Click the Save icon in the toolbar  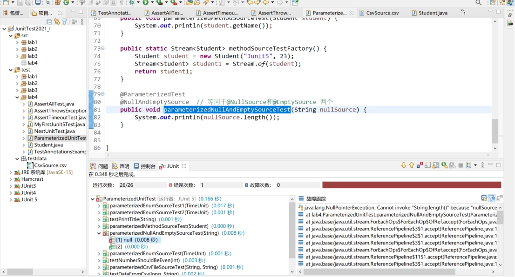[x=19, y=4]
